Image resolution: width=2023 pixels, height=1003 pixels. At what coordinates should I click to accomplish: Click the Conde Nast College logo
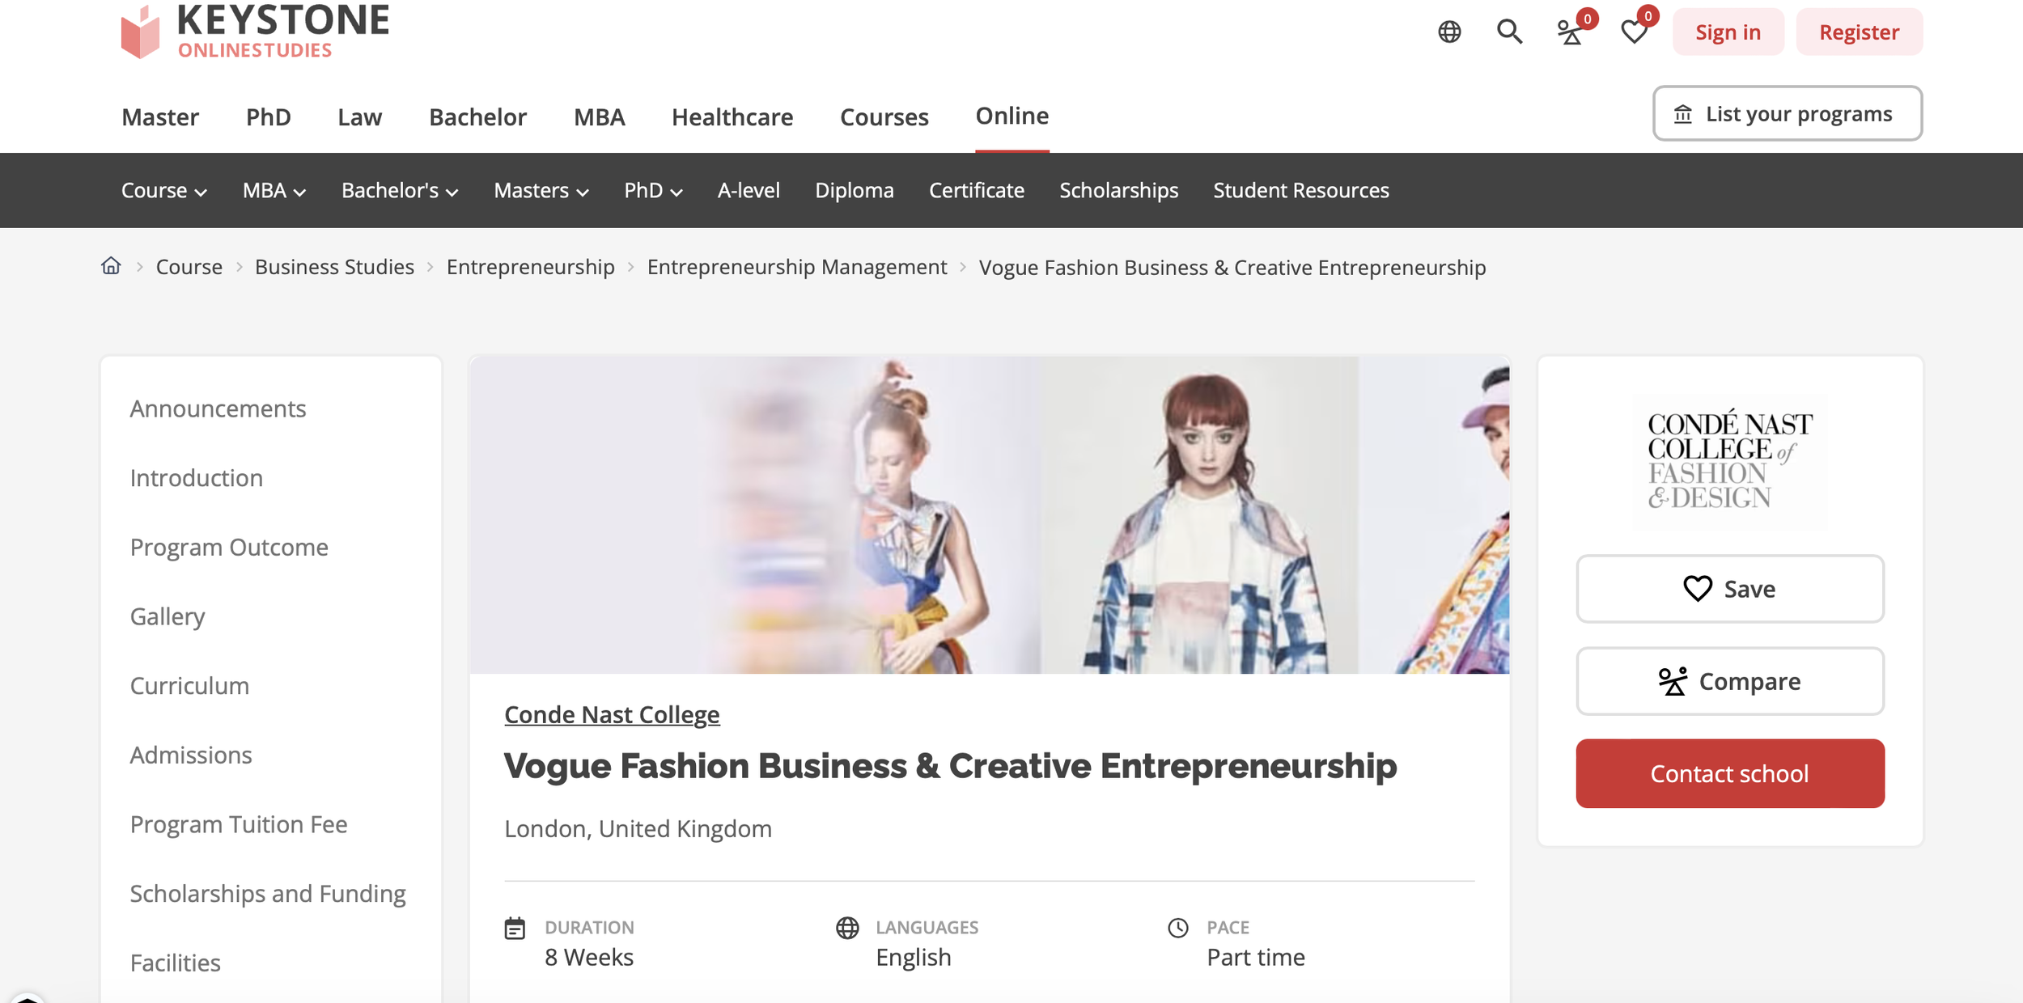point(1729,462)
